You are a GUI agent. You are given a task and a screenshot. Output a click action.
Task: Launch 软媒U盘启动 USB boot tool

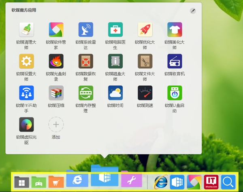(175, 93)
